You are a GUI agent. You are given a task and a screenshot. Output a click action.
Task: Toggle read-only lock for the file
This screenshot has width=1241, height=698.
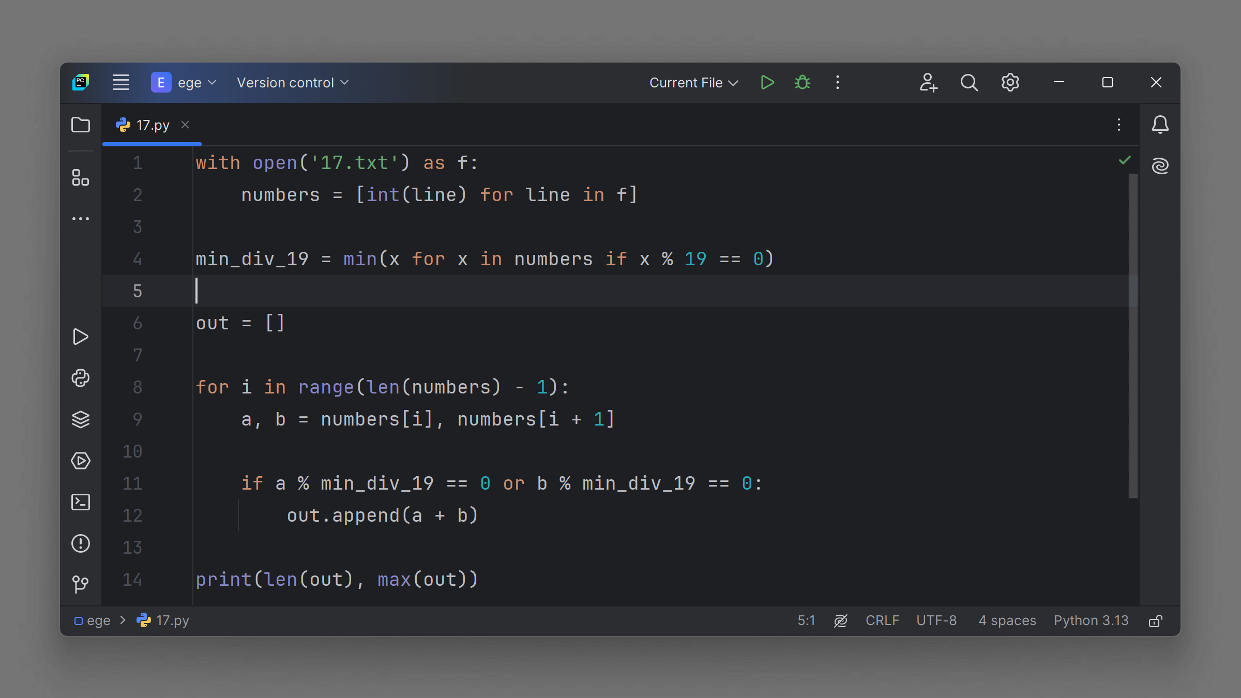click(1156, 621)
